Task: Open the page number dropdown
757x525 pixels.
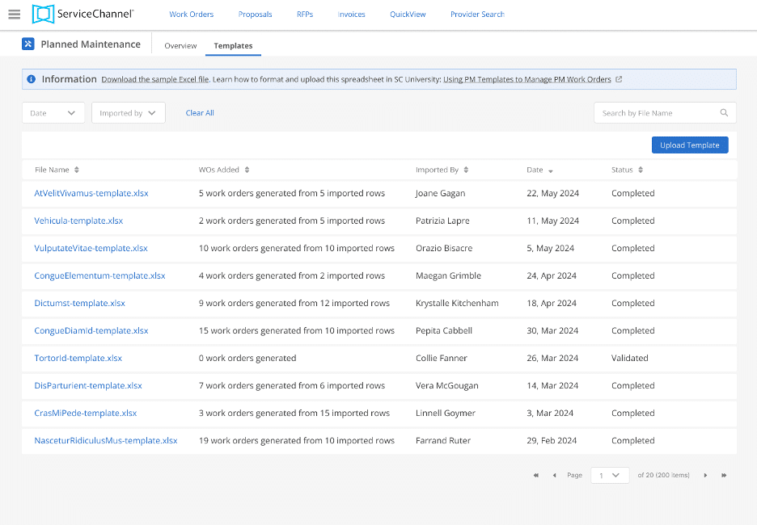Action: click(x=610, y=476)
